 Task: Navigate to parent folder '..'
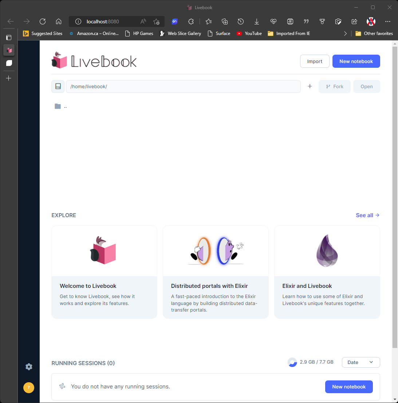click(x=60, y=106)
